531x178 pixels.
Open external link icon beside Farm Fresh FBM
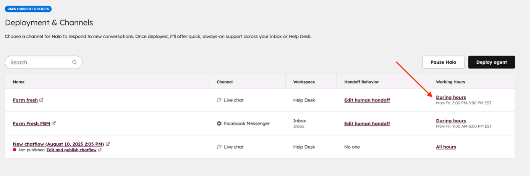[54, 123]
